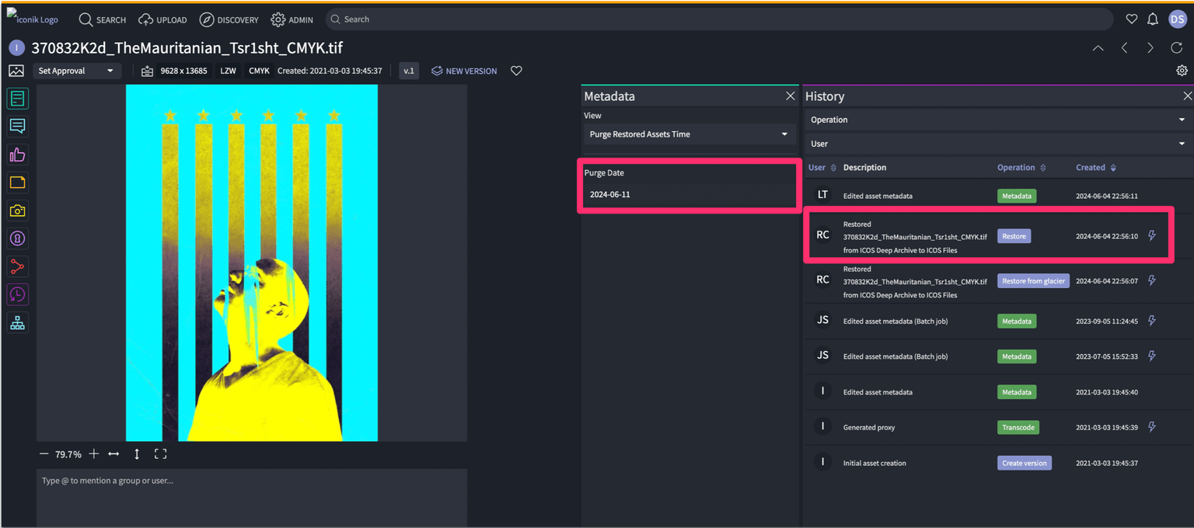Open the DS user avatar menu
The image size is (1194, 528).
(1177, 19)
